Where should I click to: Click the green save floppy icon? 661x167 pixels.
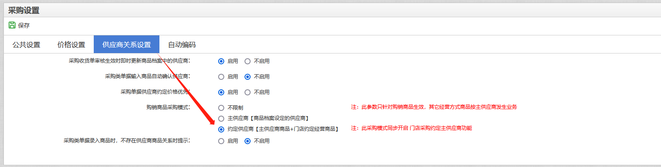click(12, 25)
